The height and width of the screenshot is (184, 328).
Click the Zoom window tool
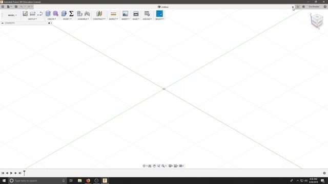pos(158,166)
